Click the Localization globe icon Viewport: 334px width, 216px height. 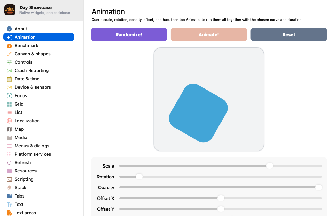[x=9, y=121]
